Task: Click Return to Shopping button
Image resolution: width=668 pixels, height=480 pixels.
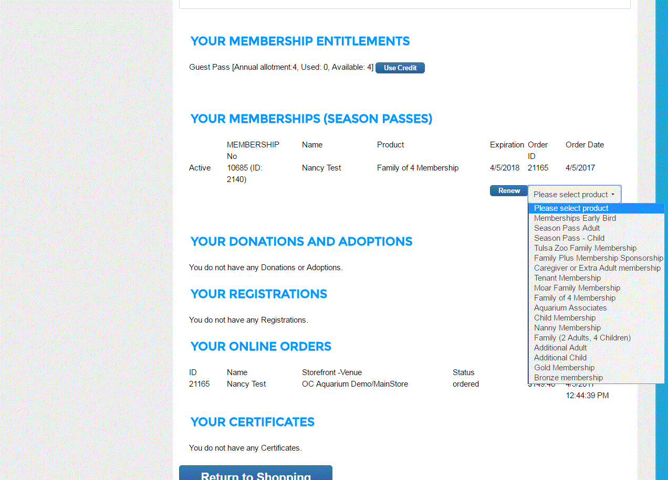Action: point(256,474)
